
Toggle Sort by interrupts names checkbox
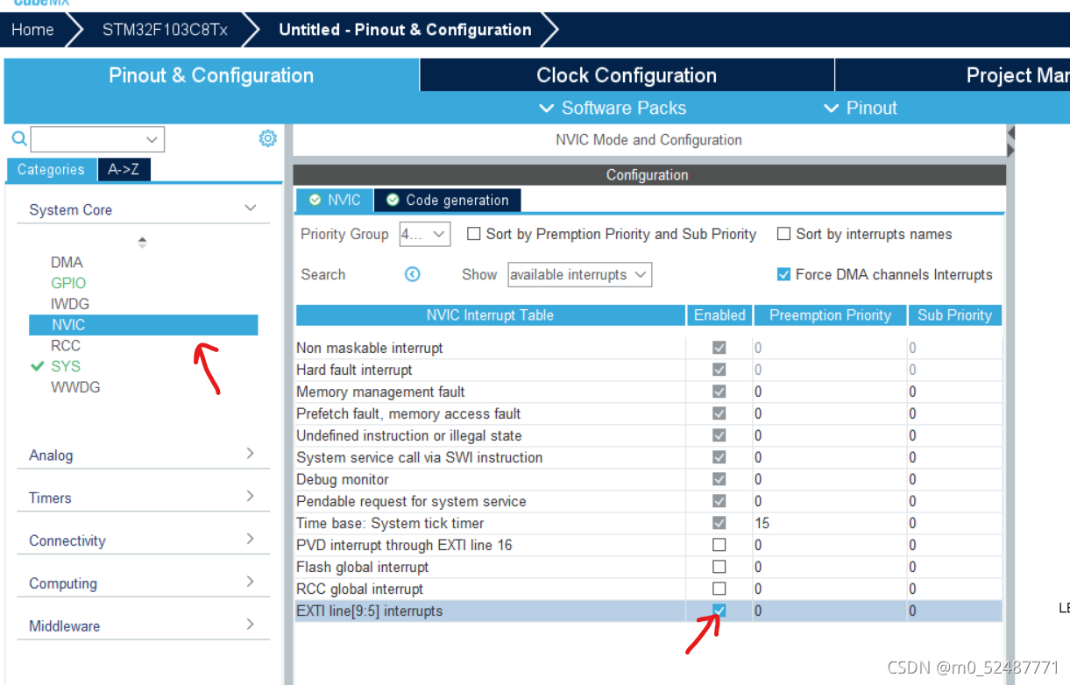pyautogui.click(x=783, y=234)
